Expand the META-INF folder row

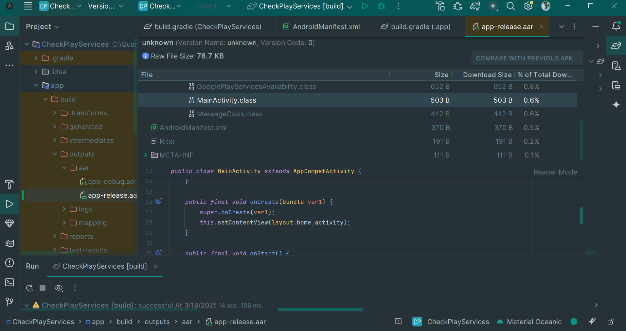click(146, 155)
